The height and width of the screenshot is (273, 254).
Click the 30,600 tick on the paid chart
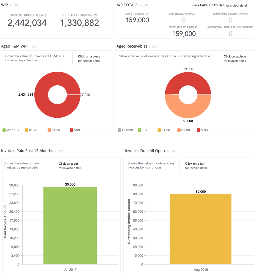click(14, 185)
